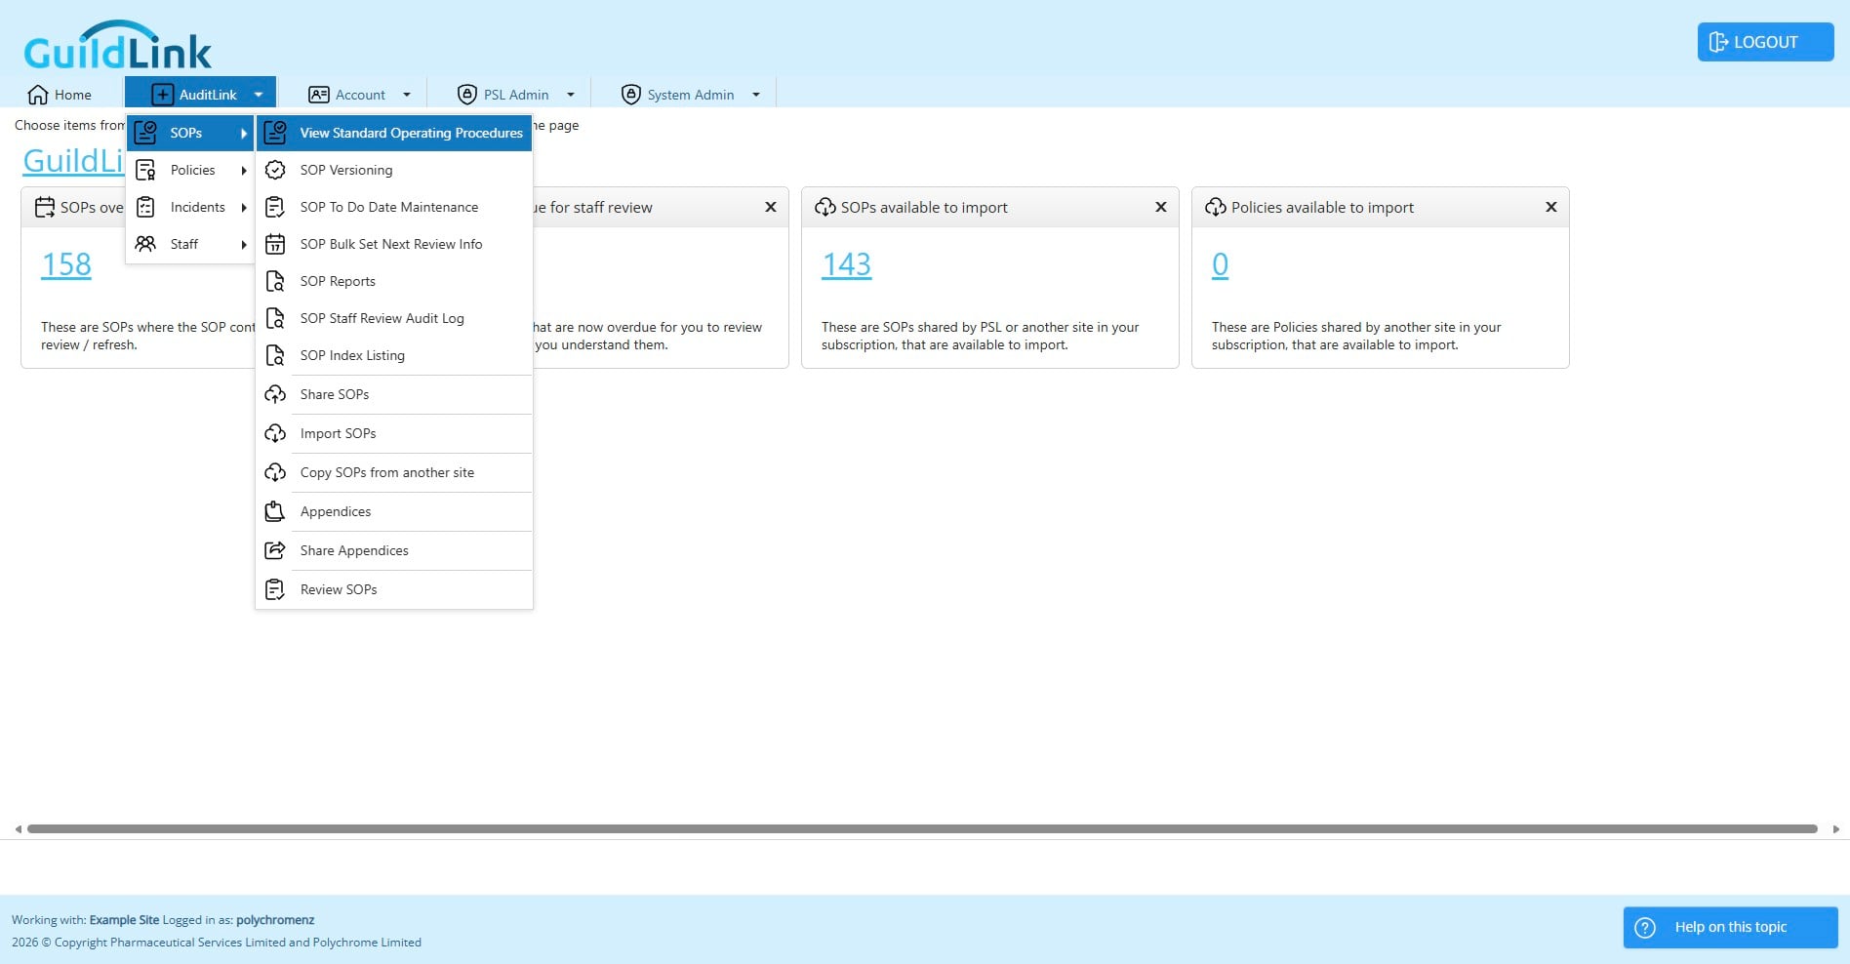Expand the SOPs submenu arrow
The height and width of the screenshot is (964, 1850).
click(244, 133)
